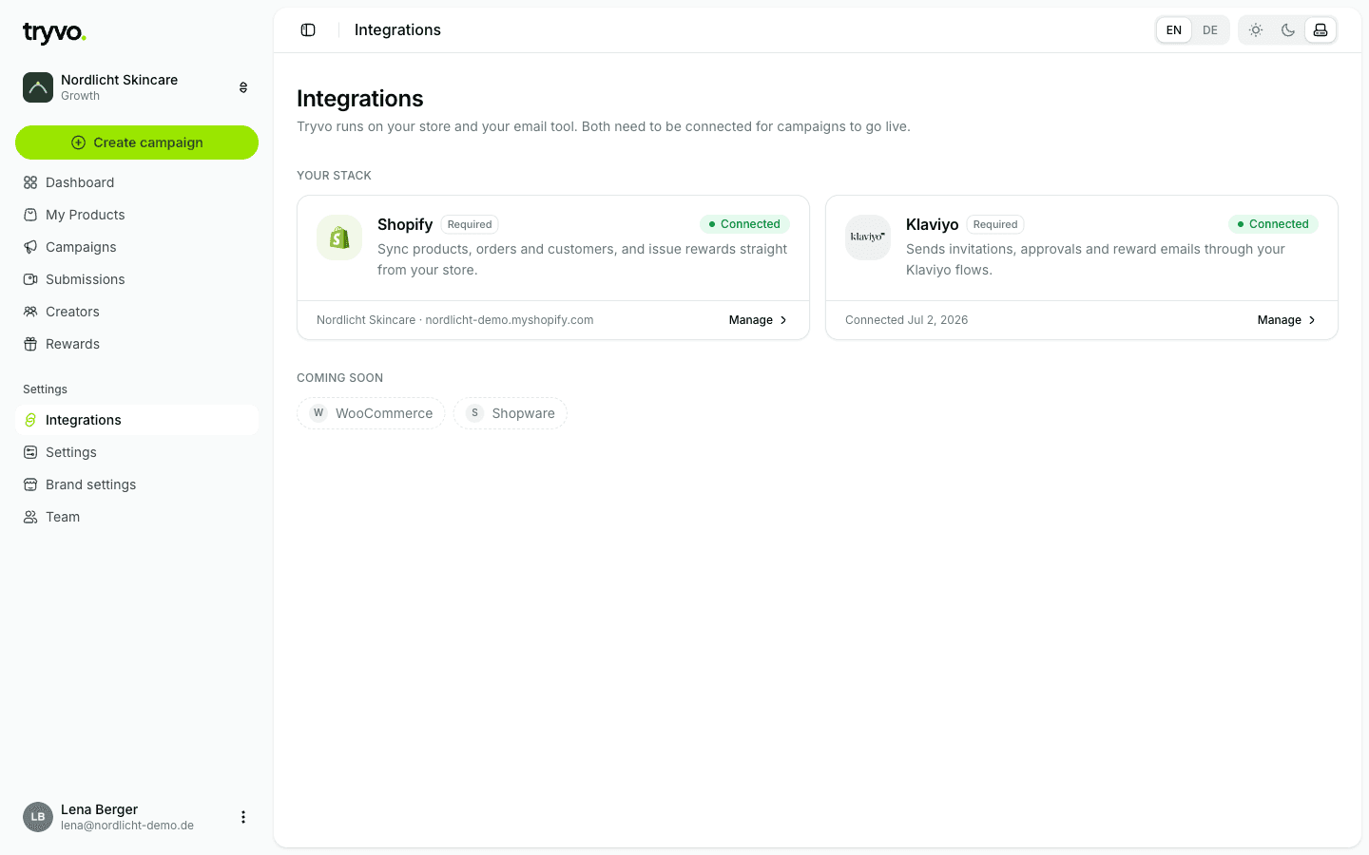Click the tryvo logo
This screenshot has height=855, width=1369.
(54, 33)
